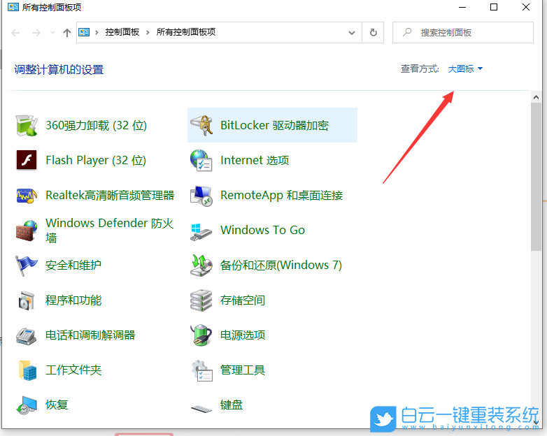The width and height of the screenshot is (547, 436).
Task: Click the 存储空间 drives icon
Action: 201,300
